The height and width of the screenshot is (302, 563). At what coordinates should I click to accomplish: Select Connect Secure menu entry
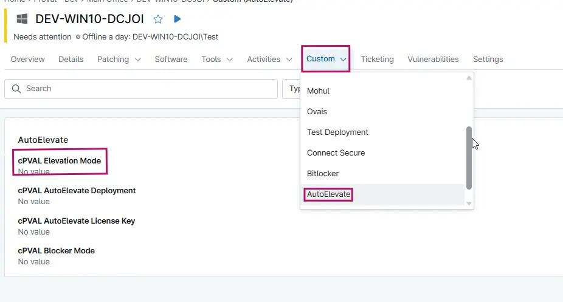pyautogui.click(x=336, y=153)
